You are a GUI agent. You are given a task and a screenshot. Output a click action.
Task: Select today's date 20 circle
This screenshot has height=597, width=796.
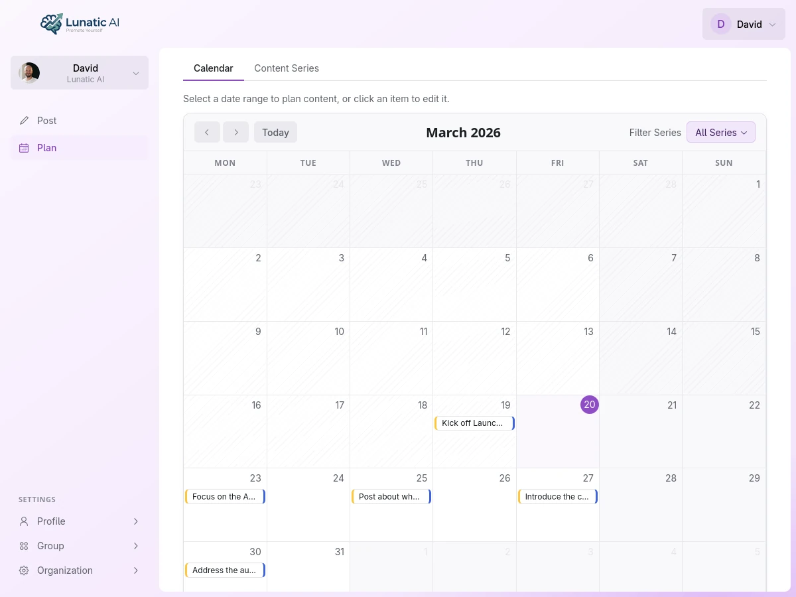590,405
